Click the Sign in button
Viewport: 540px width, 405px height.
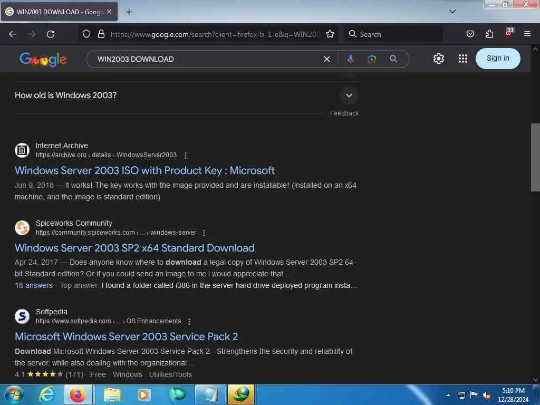click(x=498, y=58)
